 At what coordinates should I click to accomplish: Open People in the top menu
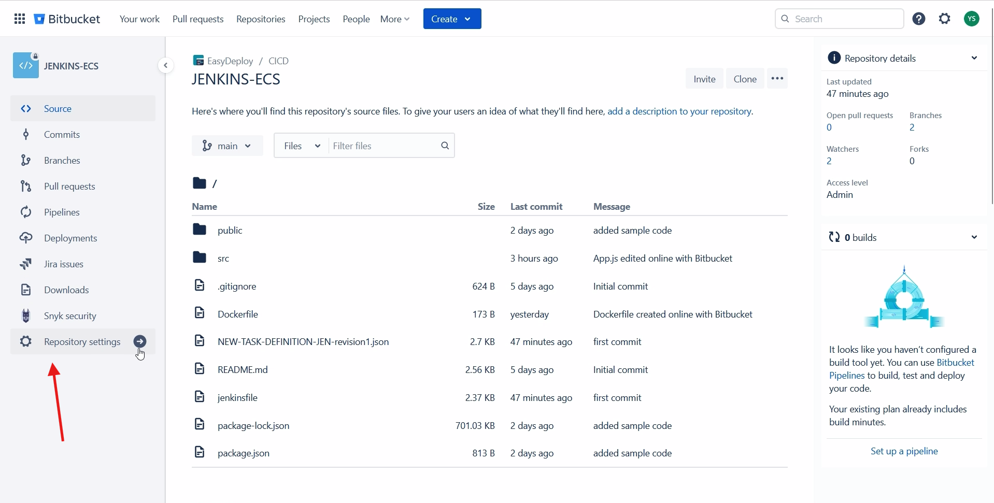356,19
